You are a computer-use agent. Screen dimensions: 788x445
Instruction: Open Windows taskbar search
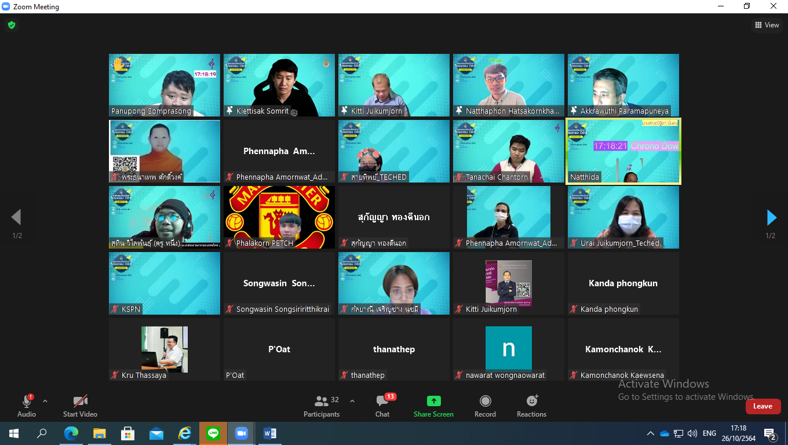(x=42, y=433)
